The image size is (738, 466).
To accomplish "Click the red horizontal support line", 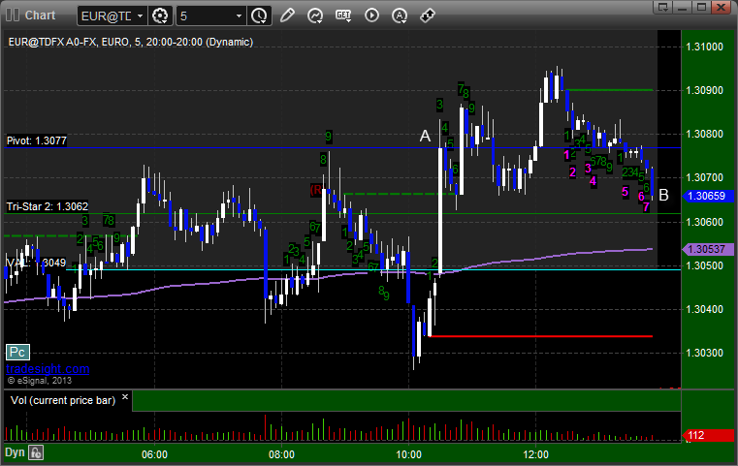I will 541,336.
